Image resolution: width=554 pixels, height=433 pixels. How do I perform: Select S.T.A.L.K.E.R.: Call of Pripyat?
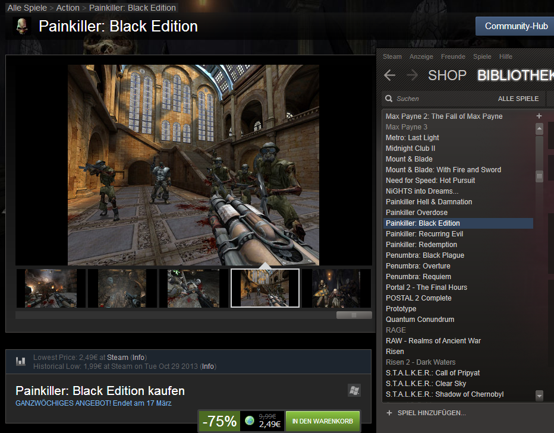pyautogui.click(x=433, y=373)
